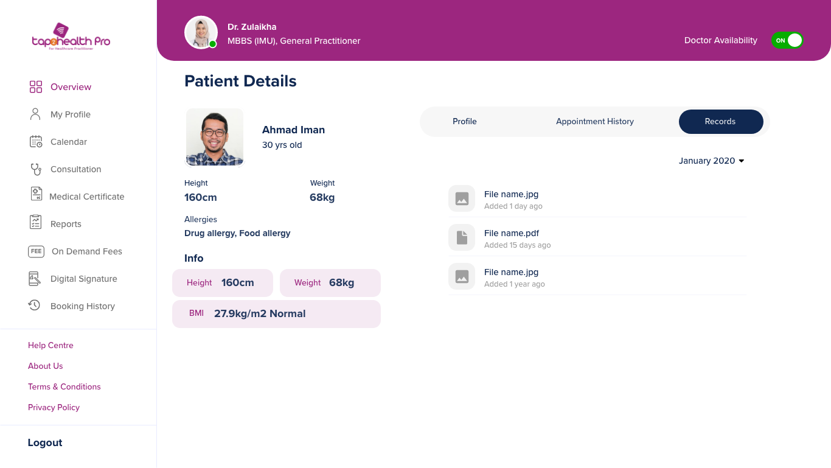The width and height of the screenshot is (831, 468).
Task: Select the On Demand Fees icon
Action: coord(36,251)
